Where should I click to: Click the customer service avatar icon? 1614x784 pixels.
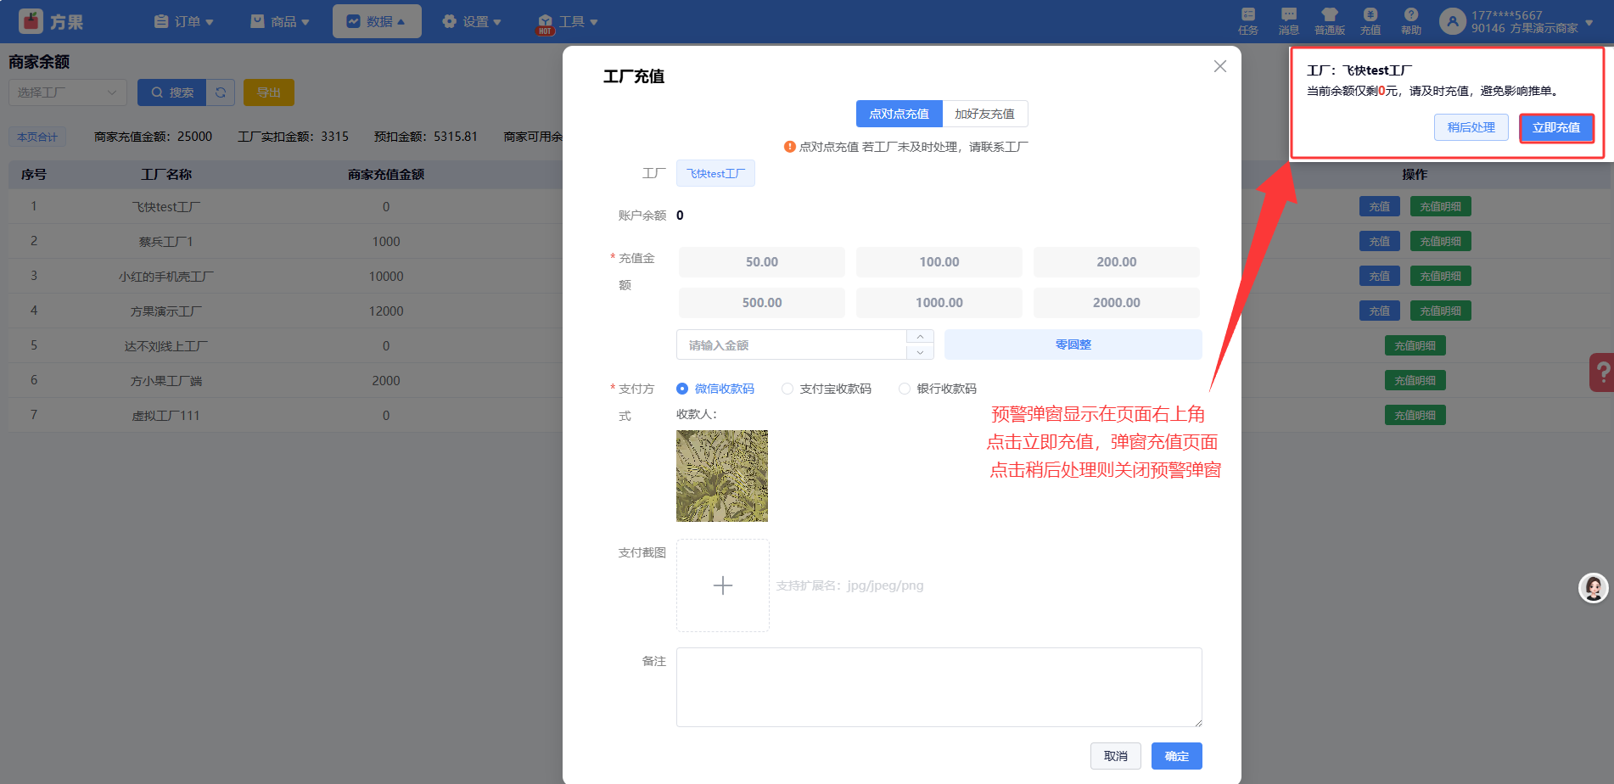pos(1593,587)
